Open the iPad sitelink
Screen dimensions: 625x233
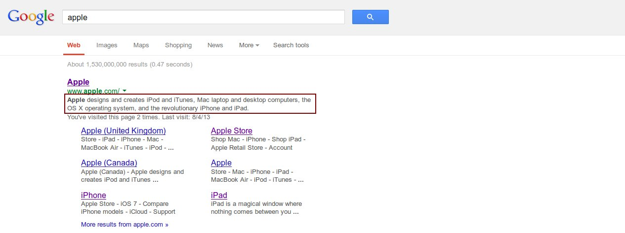(219, 195)
